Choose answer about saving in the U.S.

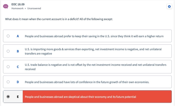tap(94, 36)
